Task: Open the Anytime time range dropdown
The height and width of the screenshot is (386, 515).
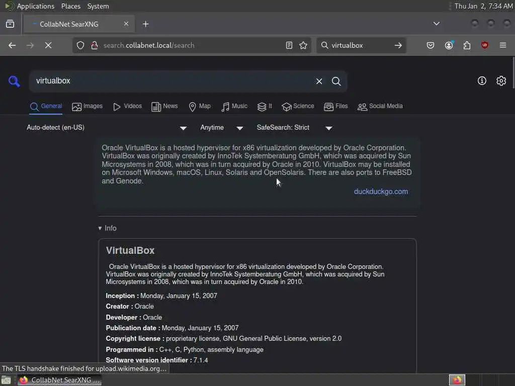Action: (222, 128)
